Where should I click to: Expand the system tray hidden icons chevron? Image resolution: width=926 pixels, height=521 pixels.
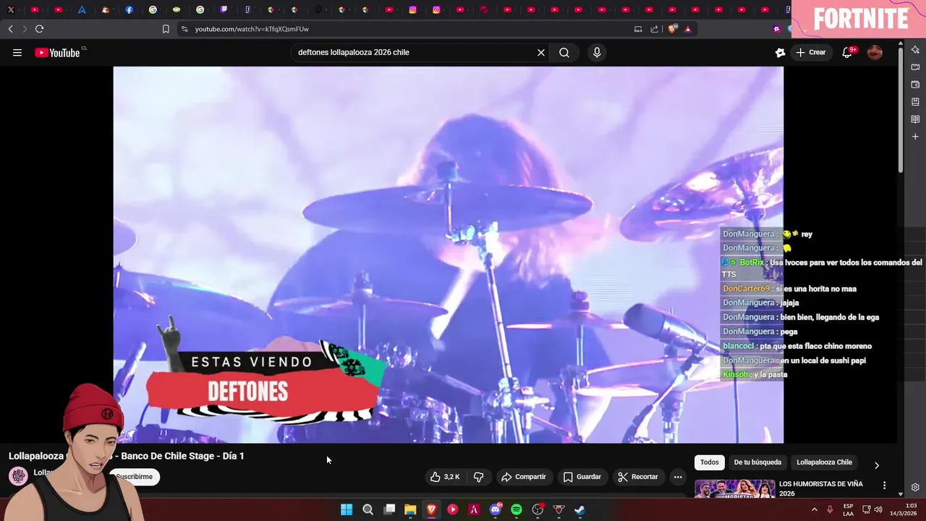click(814, 509)
